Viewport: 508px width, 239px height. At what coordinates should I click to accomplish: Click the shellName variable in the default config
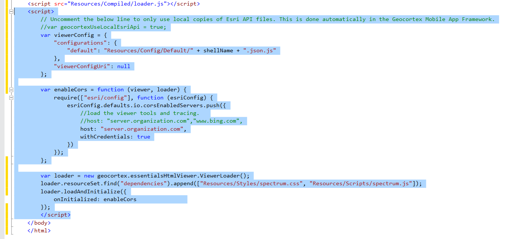click(218, 50)
